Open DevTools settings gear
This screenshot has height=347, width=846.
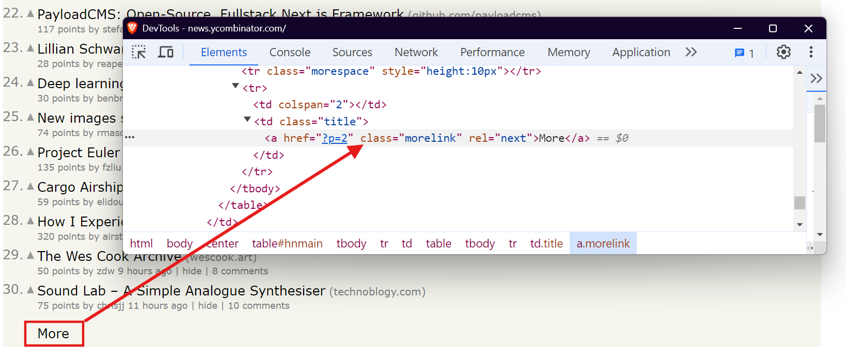tap(784, 52)
